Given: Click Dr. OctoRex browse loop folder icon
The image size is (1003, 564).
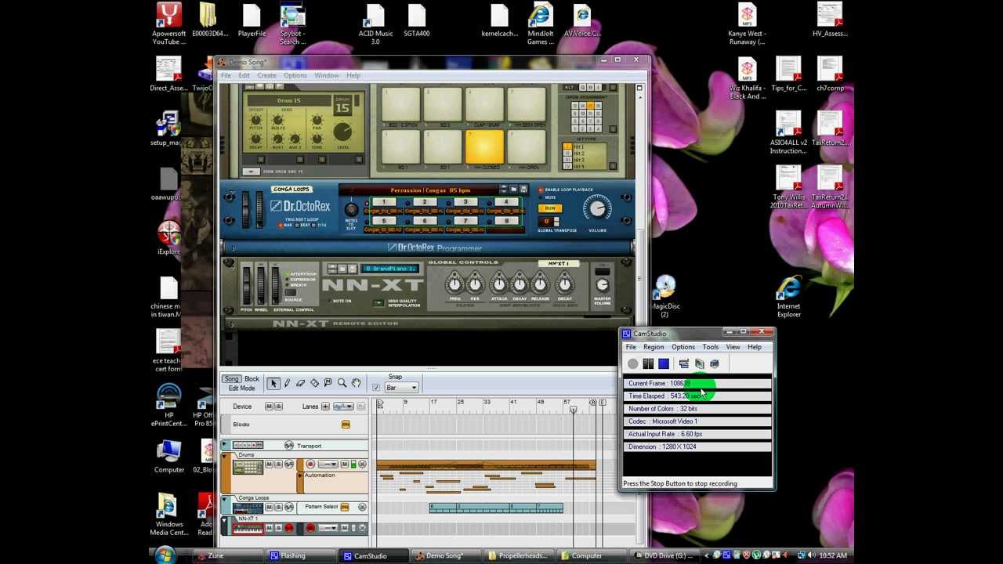Looking at the screenshot, I should 514,190.
